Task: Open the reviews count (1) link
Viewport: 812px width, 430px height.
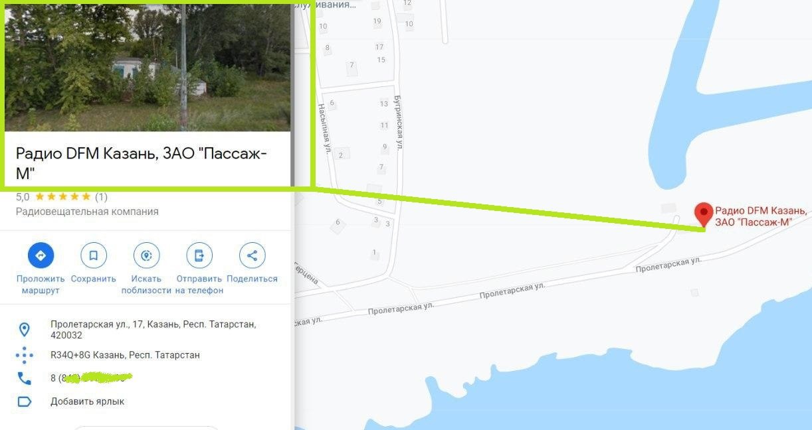Action: point(101,196)
